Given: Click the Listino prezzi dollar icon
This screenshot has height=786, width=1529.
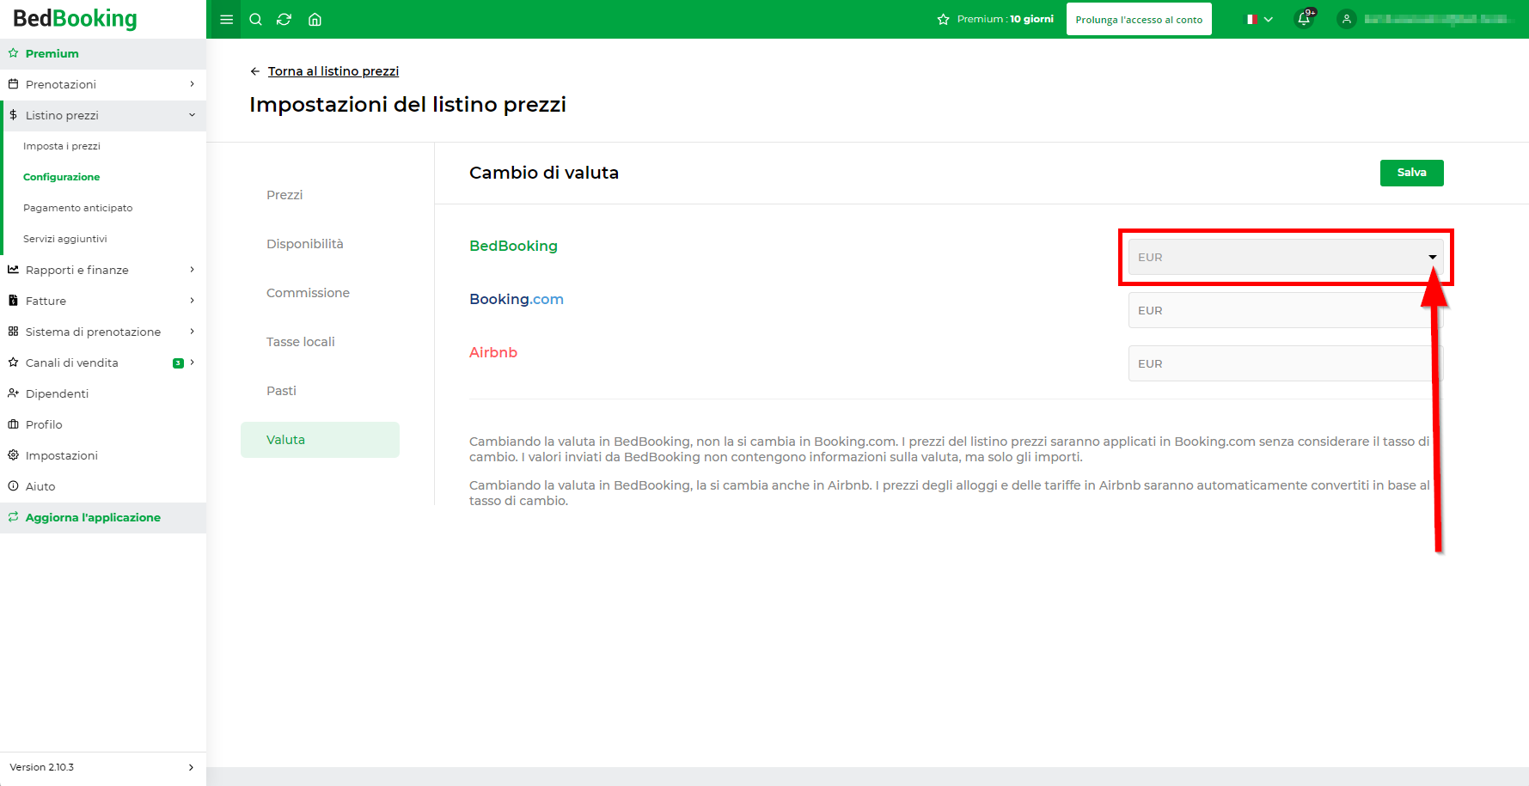Looking at the screenshot, I should point(13,115).
